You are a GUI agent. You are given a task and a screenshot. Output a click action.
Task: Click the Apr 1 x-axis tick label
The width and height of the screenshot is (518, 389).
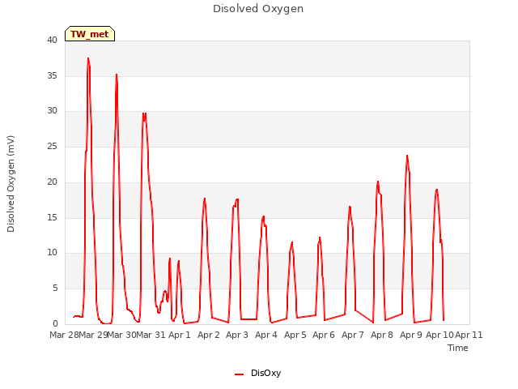point(180,335)
